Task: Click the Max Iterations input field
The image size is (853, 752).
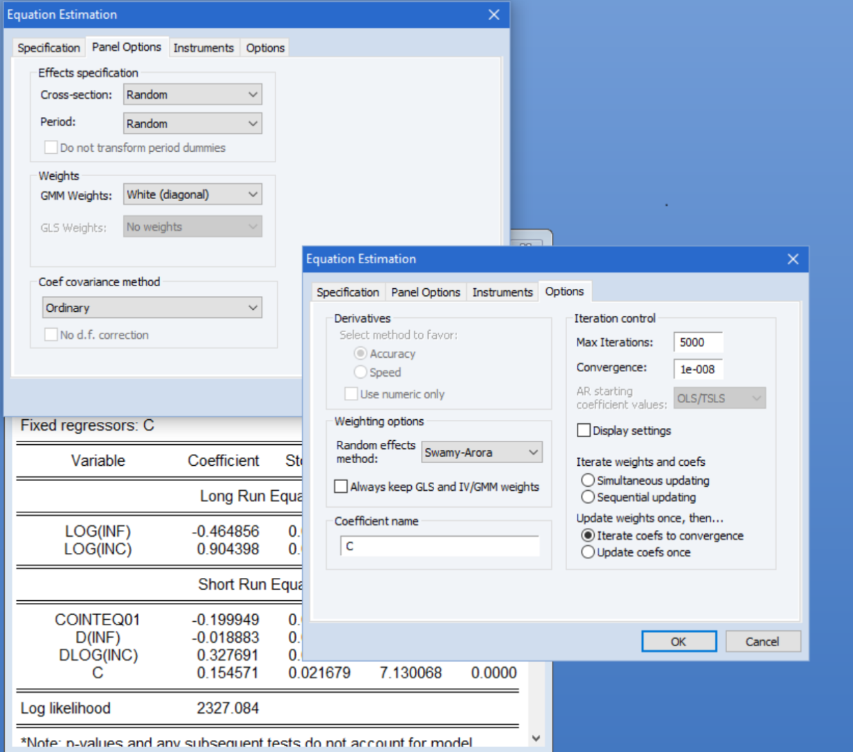Action: (698, 342)
